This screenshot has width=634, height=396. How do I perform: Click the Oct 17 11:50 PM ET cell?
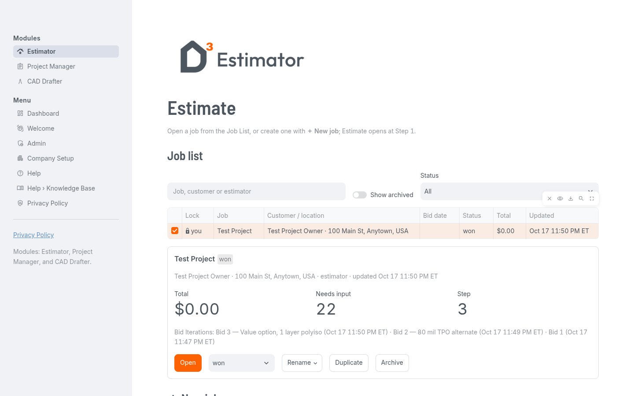click(x=562, y=231)
